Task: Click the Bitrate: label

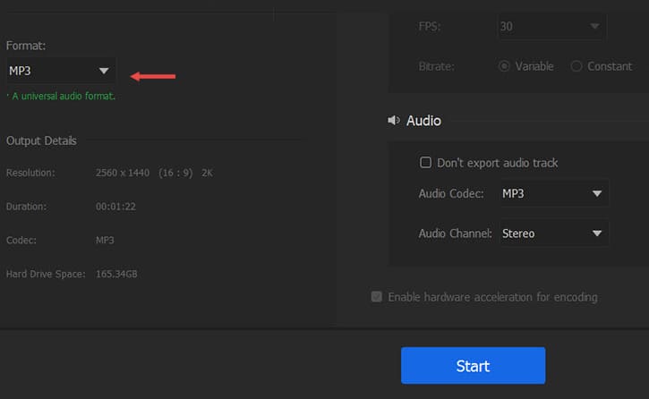Action: (436, 66)
